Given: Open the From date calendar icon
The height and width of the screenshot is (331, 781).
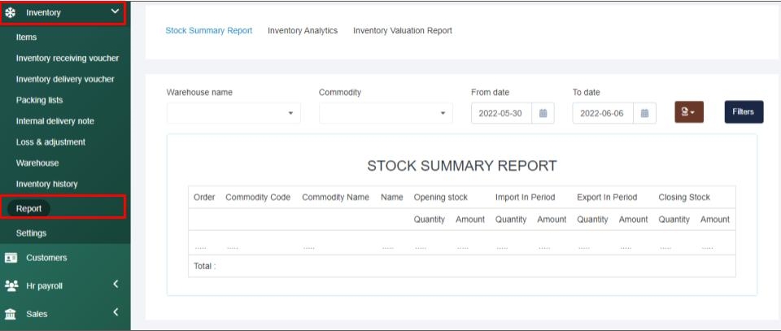Looking at the screenshot, I should 543,113.
